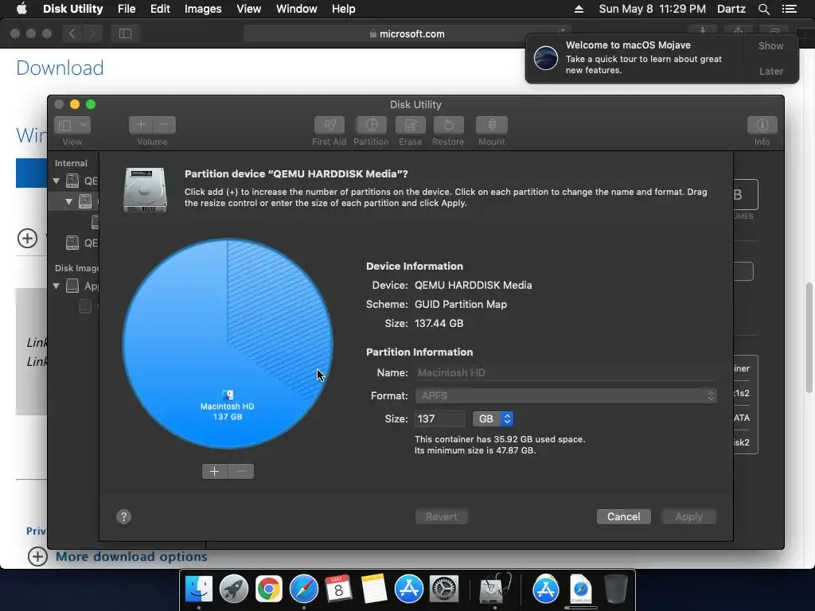This screenshot has width=815, height=611.
Task: Open the Trash in the Dock
Action: point(616,590)
